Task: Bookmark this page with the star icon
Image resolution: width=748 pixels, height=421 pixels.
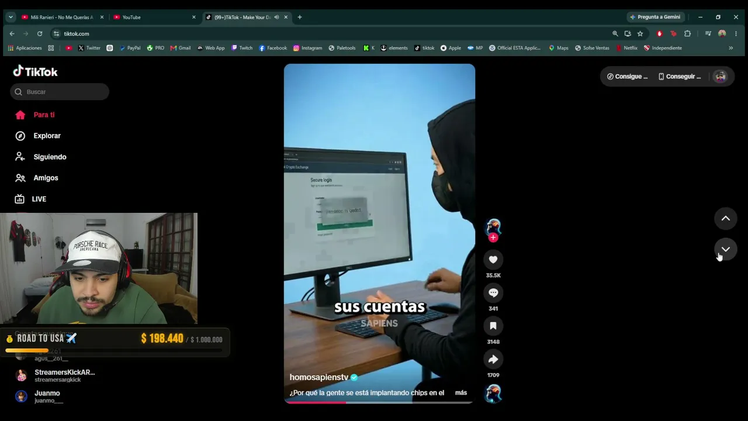Action: click(x=640, y=34)
